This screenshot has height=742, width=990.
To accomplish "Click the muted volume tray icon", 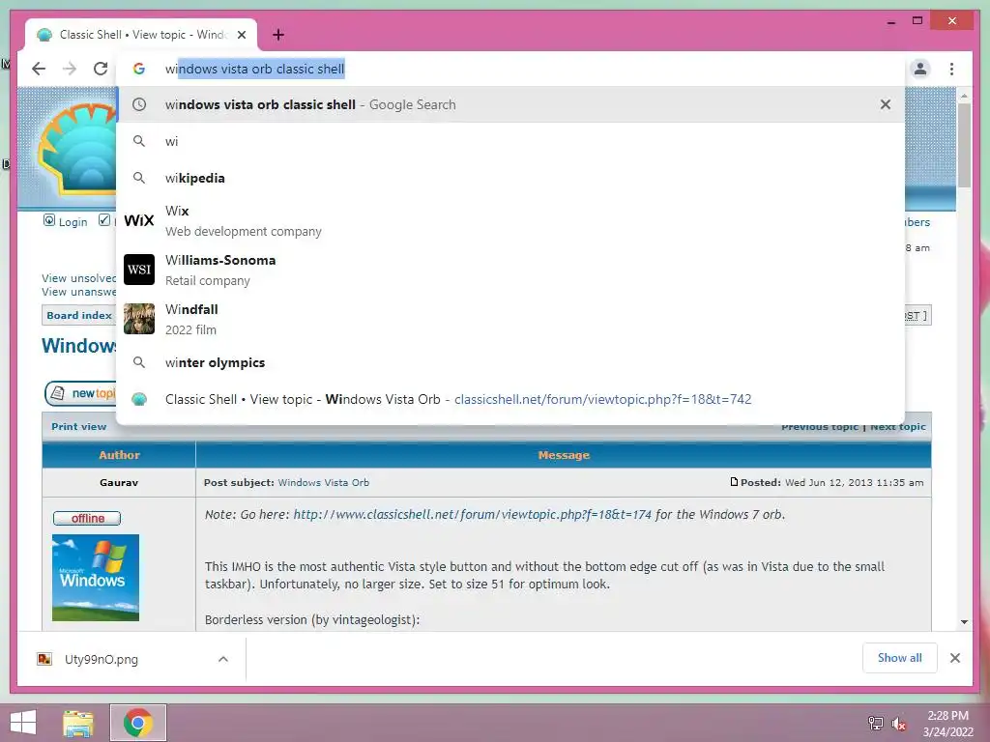I will pos(898,723).
